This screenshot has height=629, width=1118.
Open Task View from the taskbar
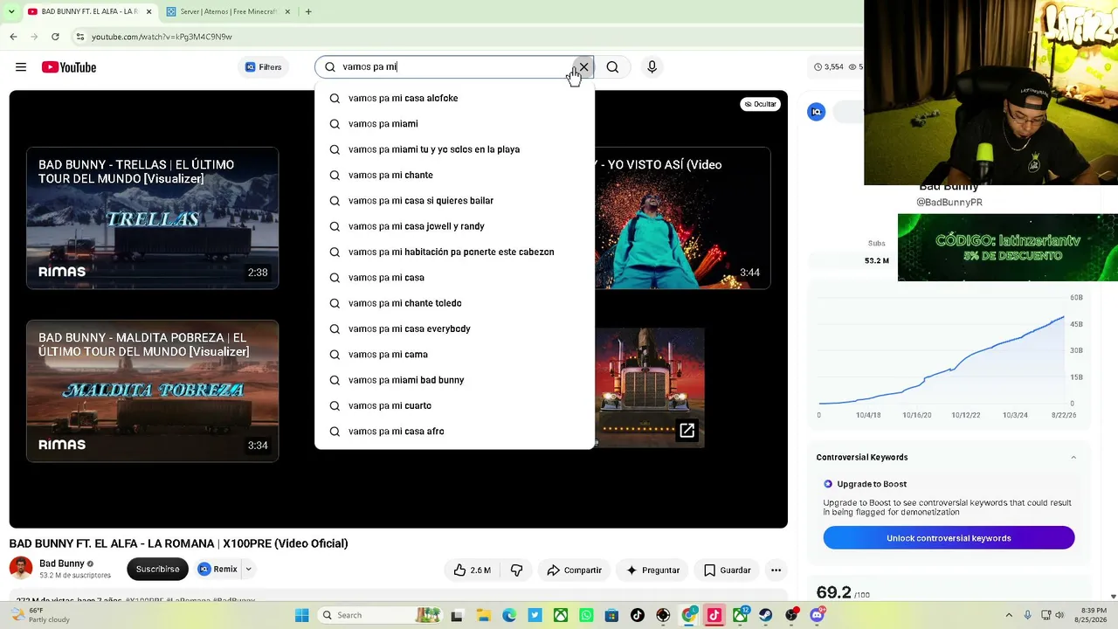456,615
